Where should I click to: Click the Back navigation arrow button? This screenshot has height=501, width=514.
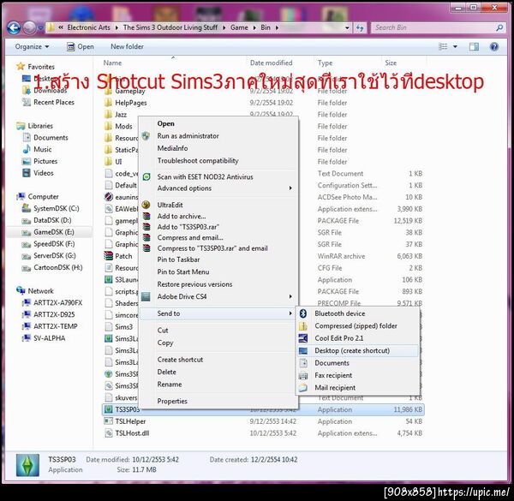tap(14, 28)
